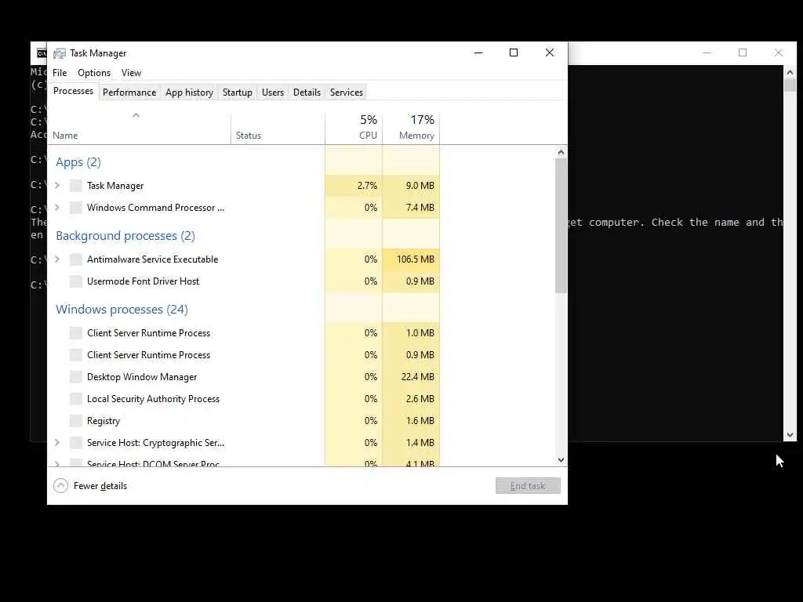The image size is (803, 602).
Task: Select the Background processes (2) heading
Action: (x=125, y=236)
